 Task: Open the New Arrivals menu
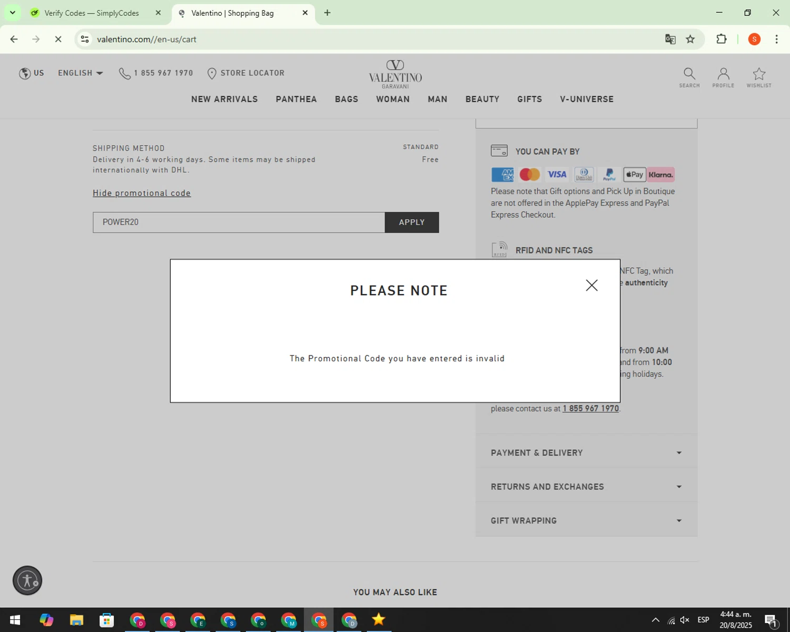(x=224, y=99)
